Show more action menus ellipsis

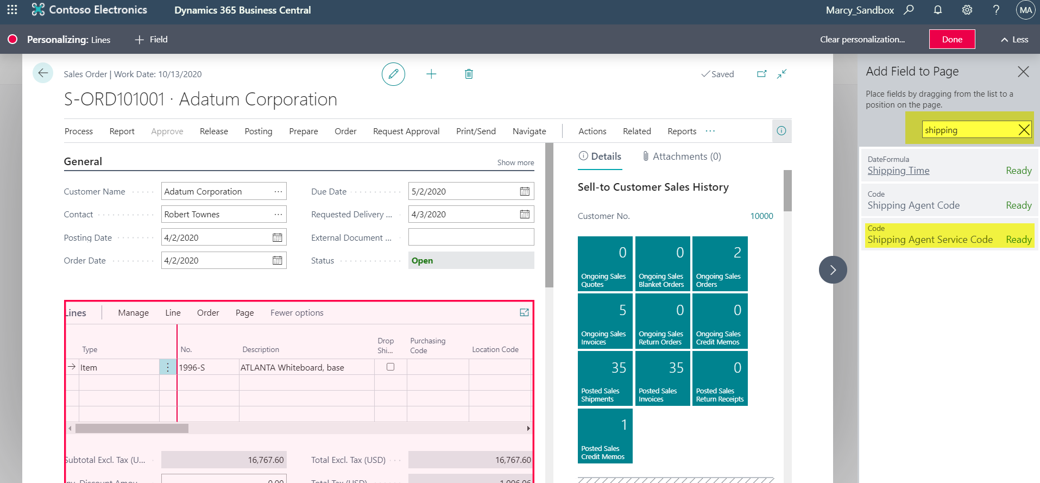tap(710, 131)
